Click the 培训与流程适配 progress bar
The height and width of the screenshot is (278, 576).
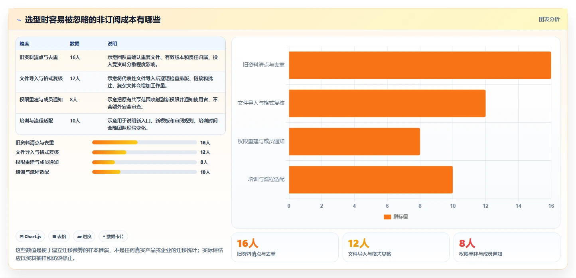[x=144, y=172]
